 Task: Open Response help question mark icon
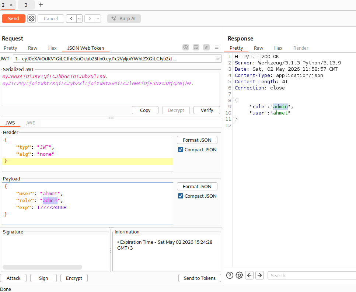point(230,275)
